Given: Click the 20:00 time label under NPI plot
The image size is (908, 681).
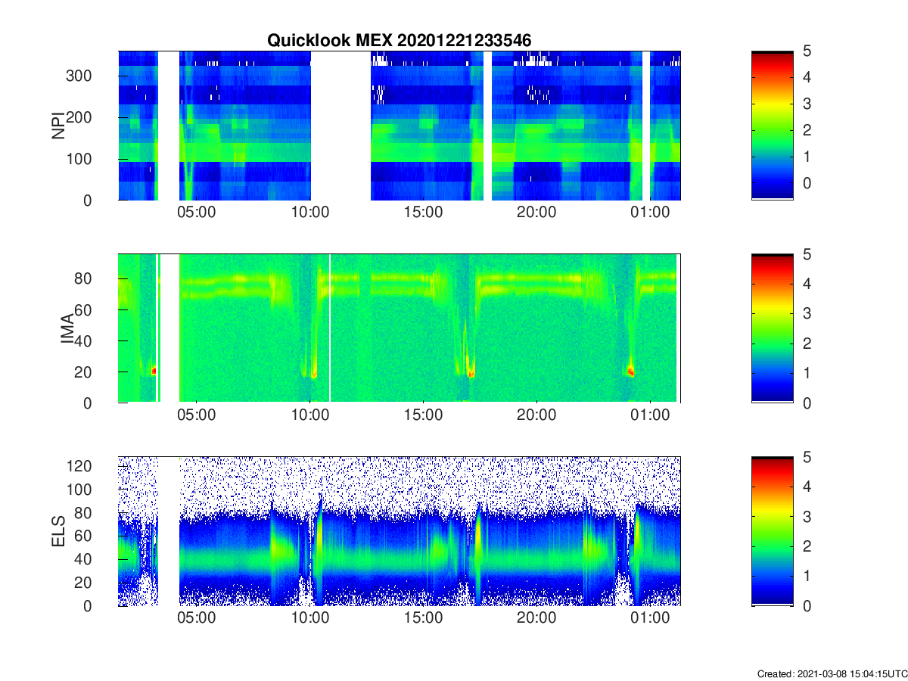Looking at the screenshot, I should point(536,213).
